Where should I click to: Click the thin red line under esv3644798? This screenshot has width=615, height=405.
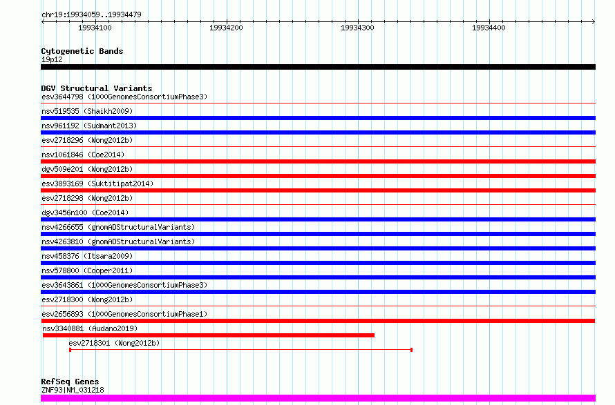click(318, 103)
